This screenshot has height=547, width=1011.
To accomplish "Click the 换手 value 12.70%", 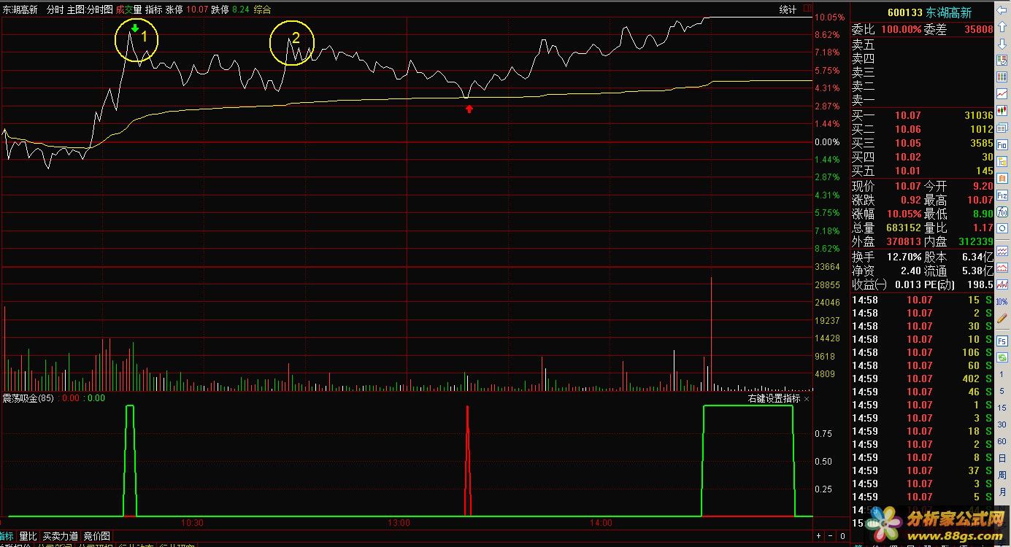I will coord(904,257).
